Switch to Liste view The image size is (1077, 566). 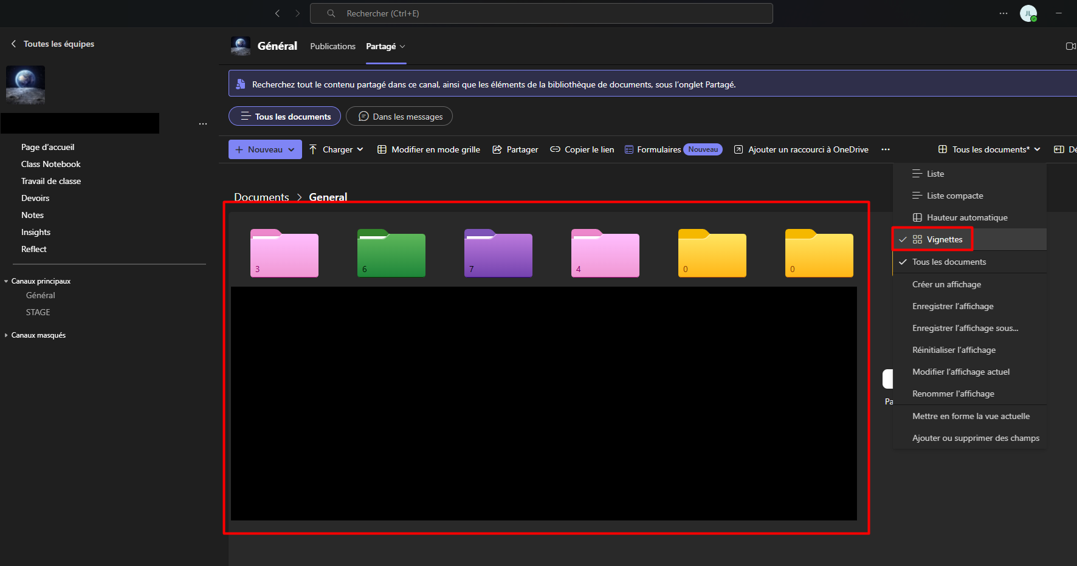point(969,174)
